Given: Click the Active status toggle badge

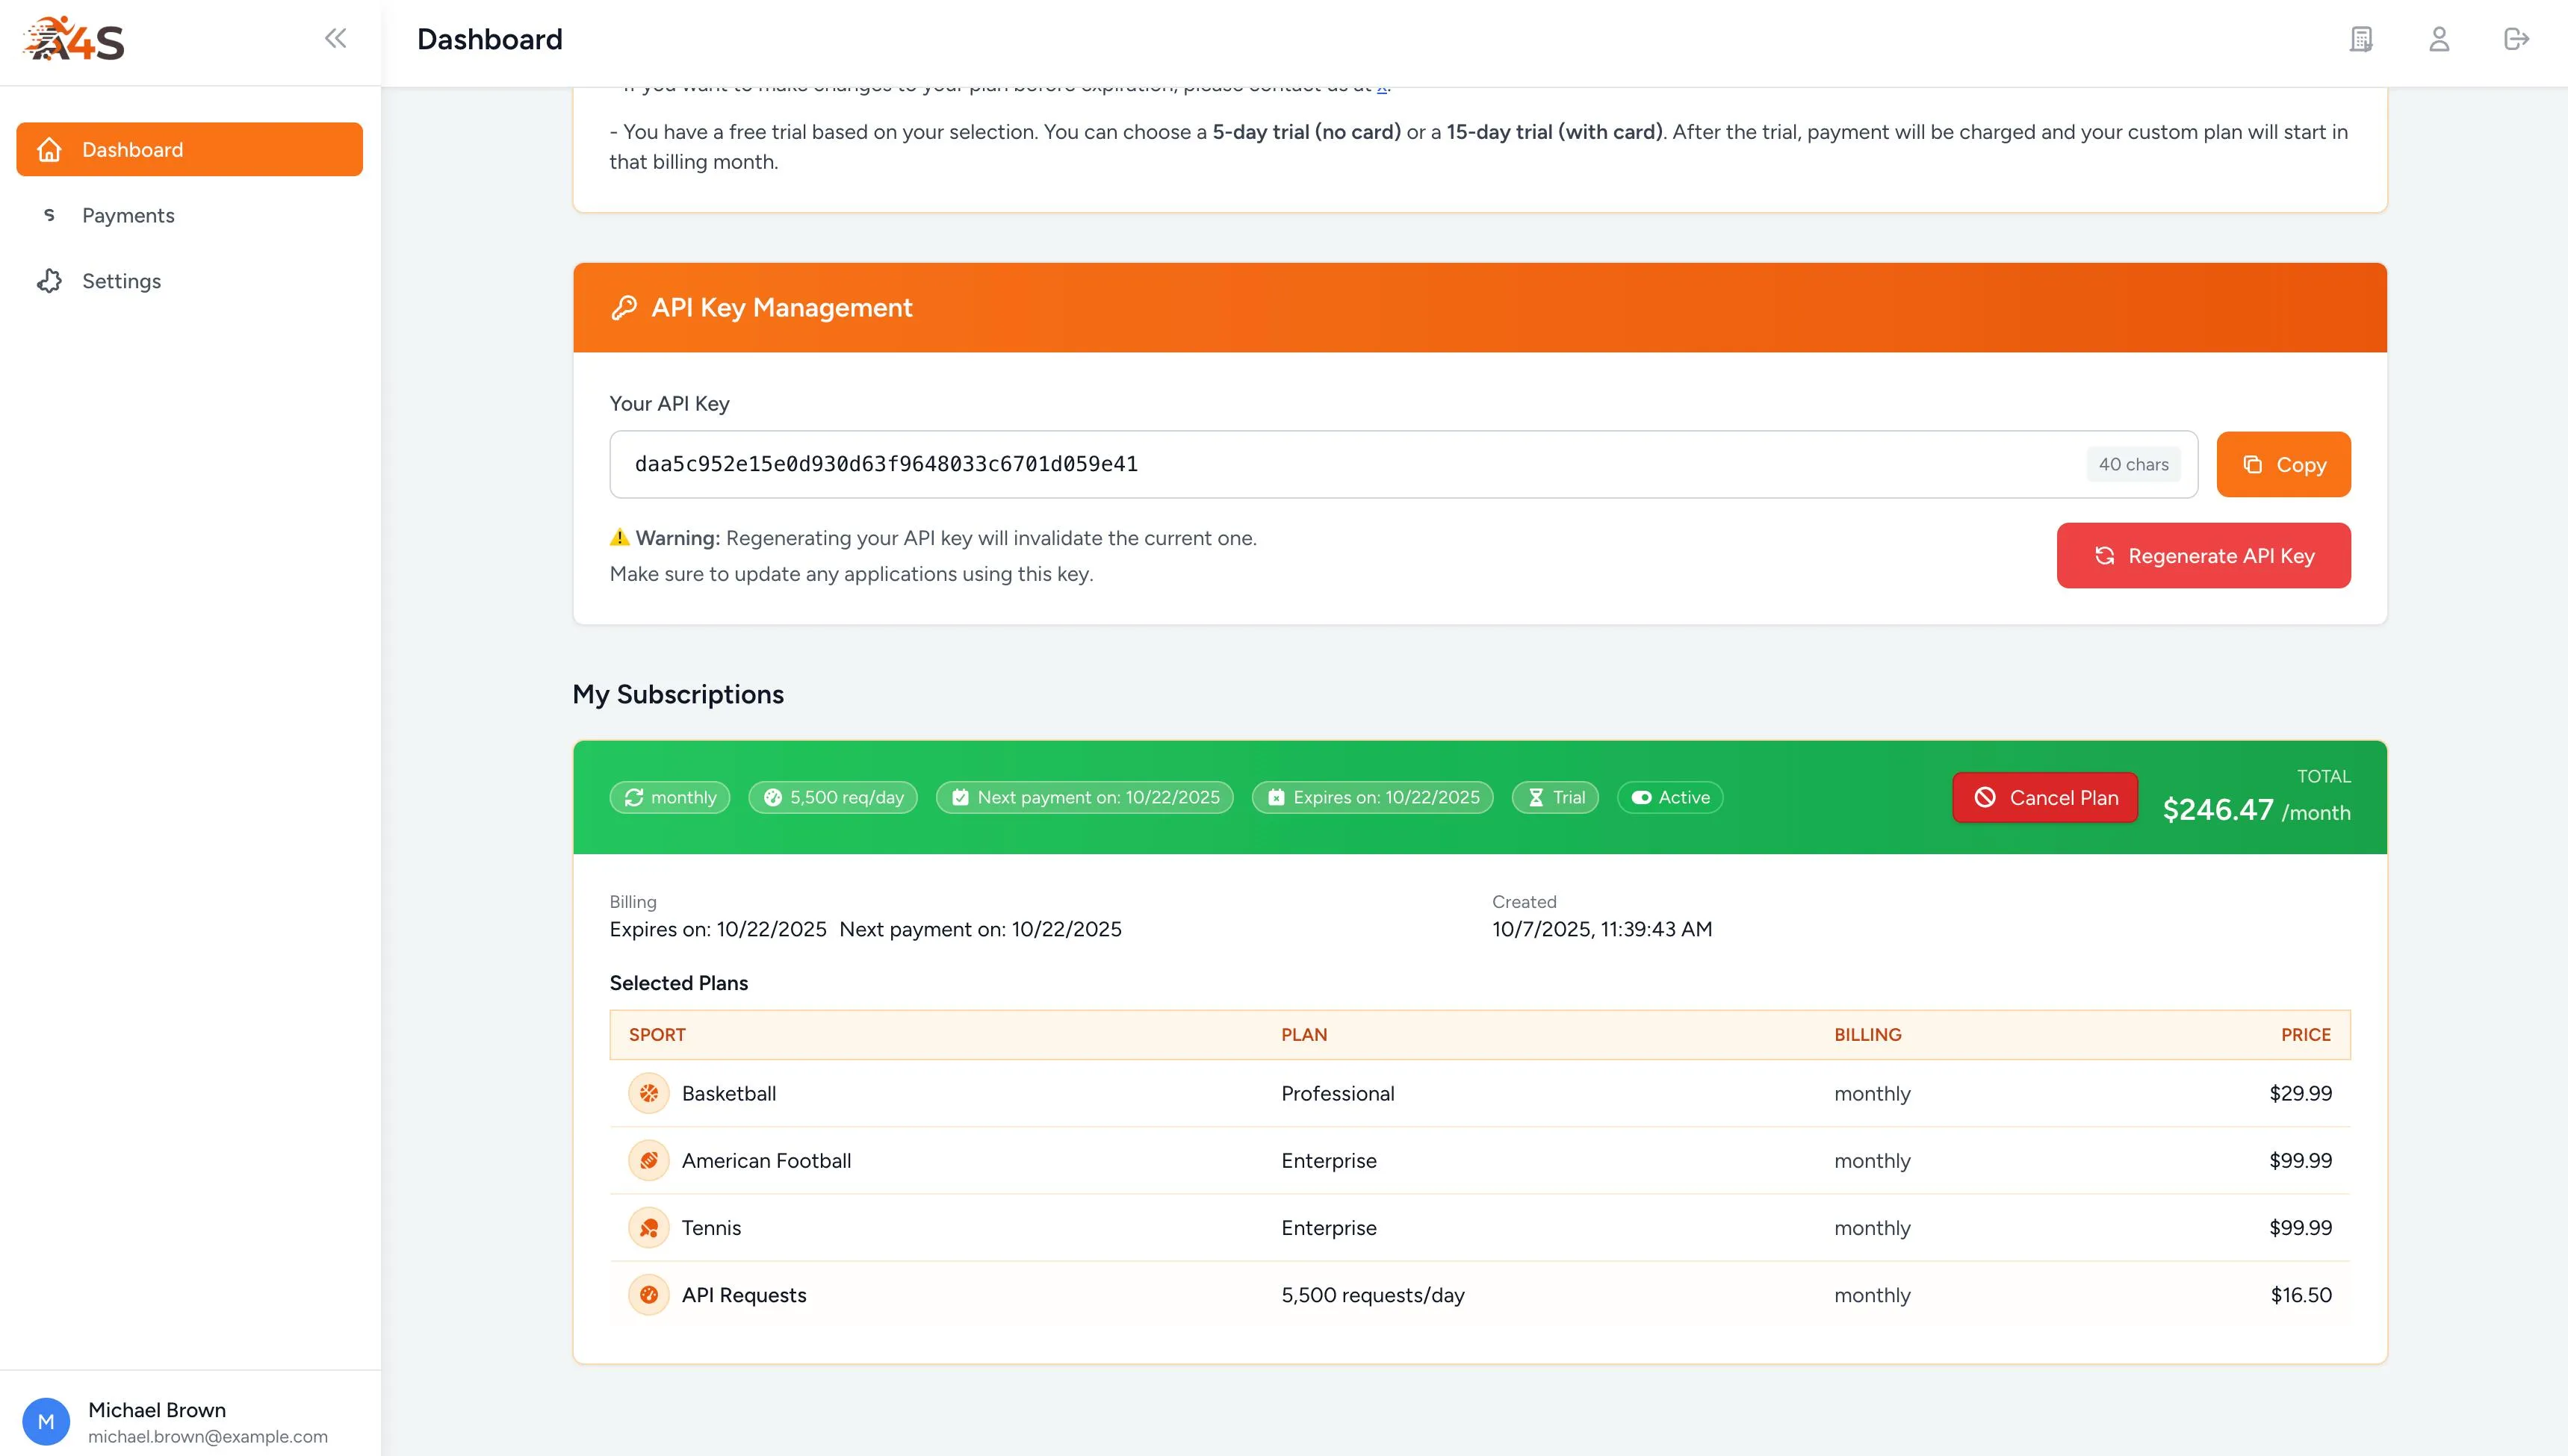Looking at the screenshot, I should [1669, 797].
